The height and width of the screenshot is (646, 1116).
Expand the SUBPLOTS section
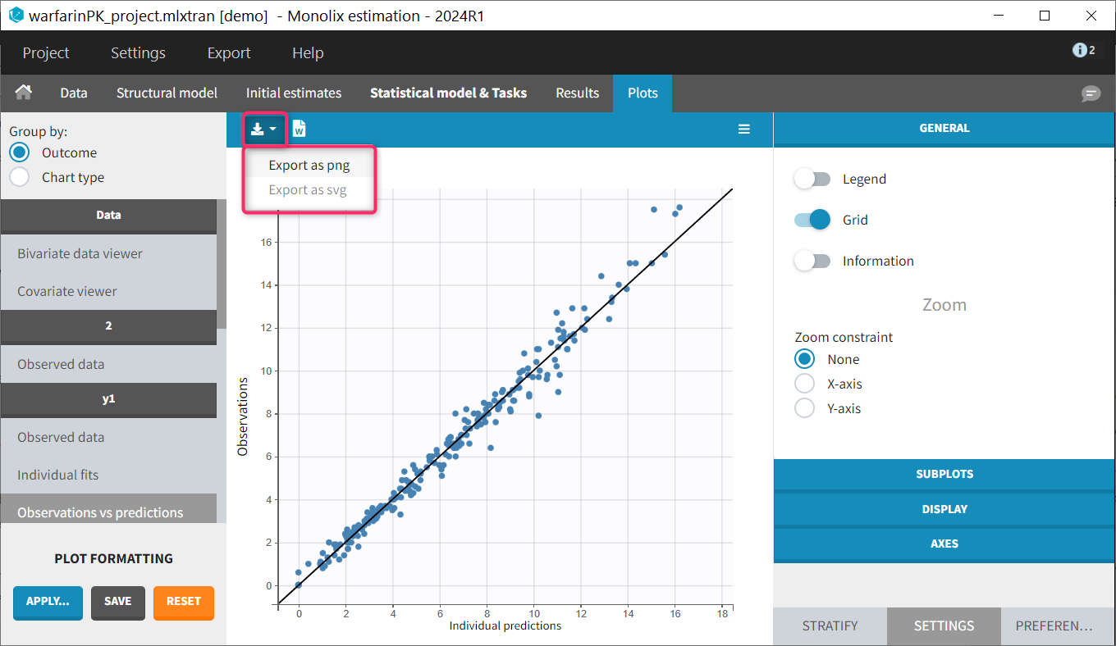[x=944, y=474]
